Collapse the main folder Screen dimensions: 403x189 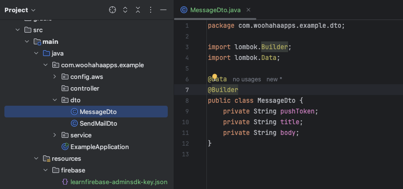(x=27, y=41)
